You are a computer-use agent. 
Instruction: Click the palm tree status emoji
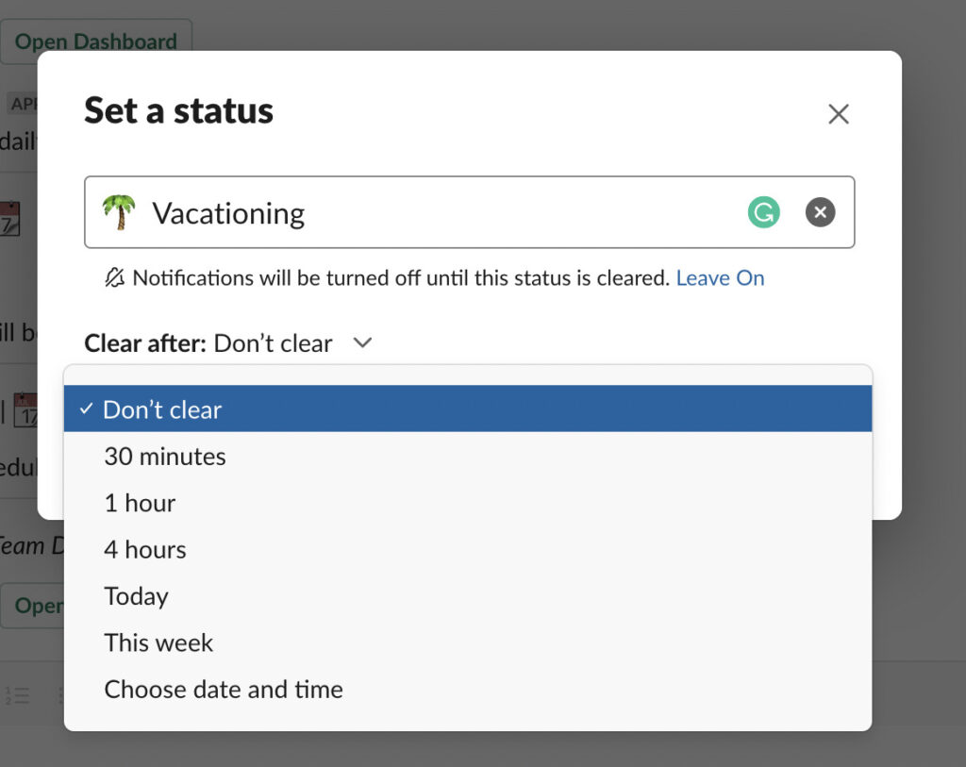pos(119,211)
